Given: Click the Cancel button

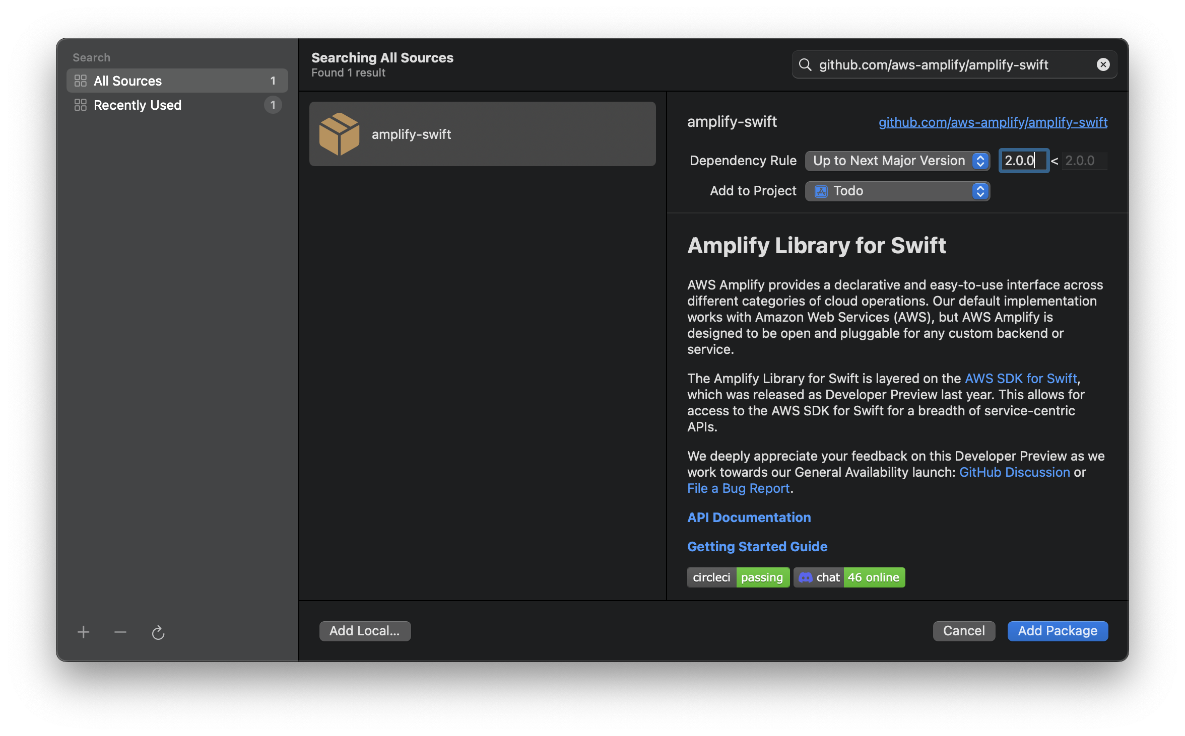Looking at the screenshot, I should click(964, 631).
